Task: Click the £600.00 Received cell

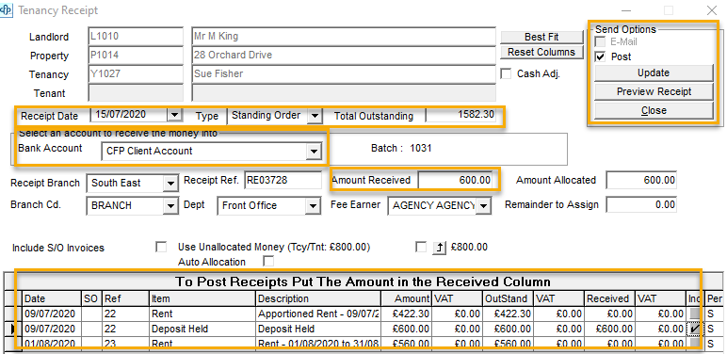Action: [609, 329]
